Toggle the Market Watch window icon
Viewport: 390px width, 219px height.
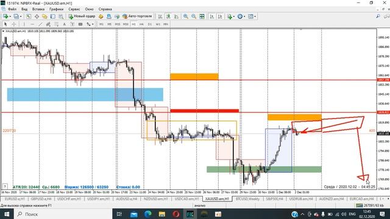[29, 16]
